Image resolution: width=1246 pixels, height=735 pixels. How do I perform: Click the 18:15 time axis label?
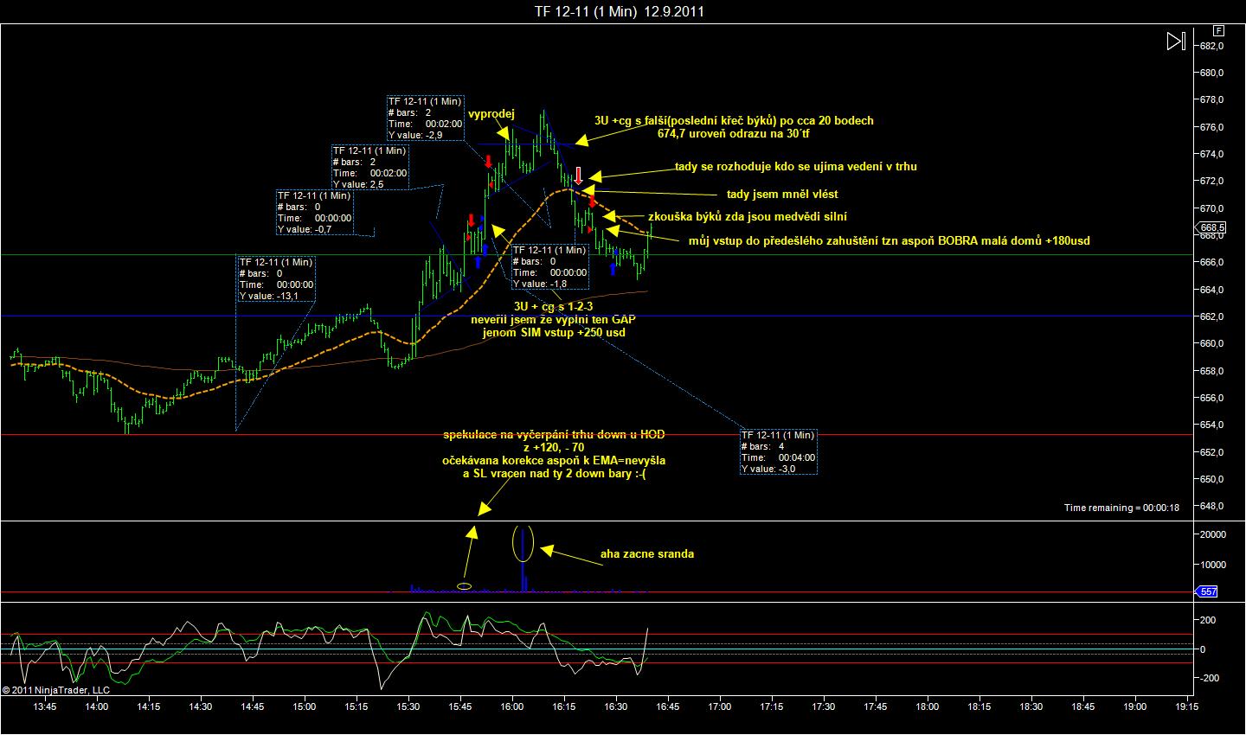[x=979, y=706]
